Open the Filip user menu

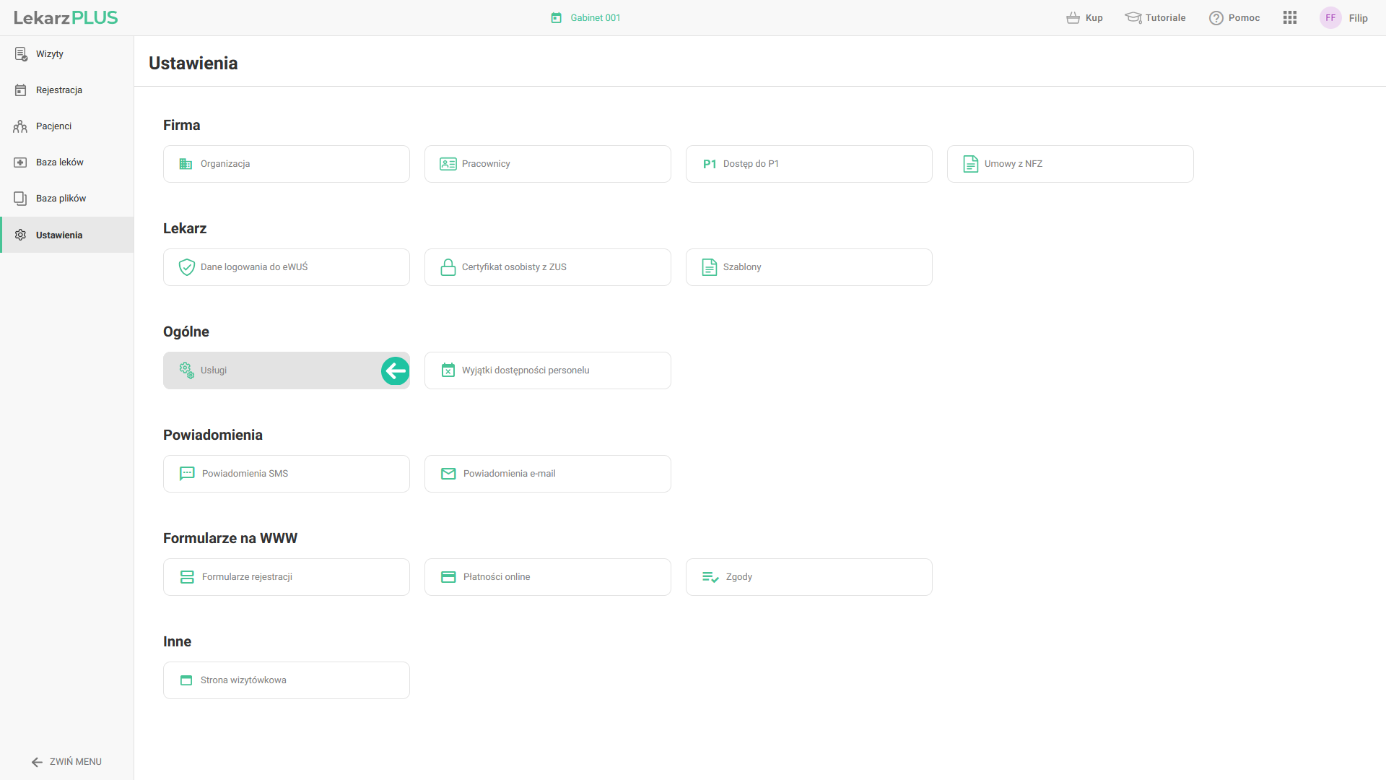[1358, 18]
